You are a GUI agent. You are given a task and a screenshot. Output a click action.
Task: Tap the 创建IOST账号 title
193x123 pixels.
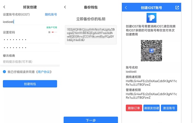click(x=152, y=8)
